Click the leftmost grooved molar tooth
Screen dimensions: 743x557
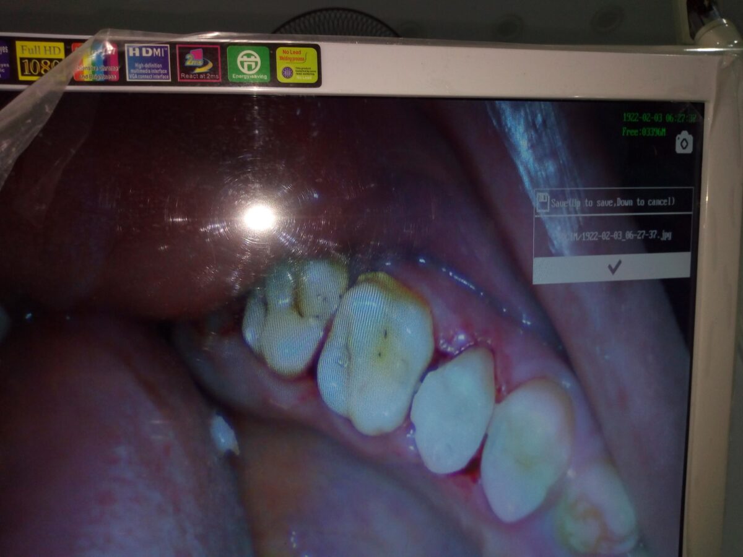pos(293,316)
